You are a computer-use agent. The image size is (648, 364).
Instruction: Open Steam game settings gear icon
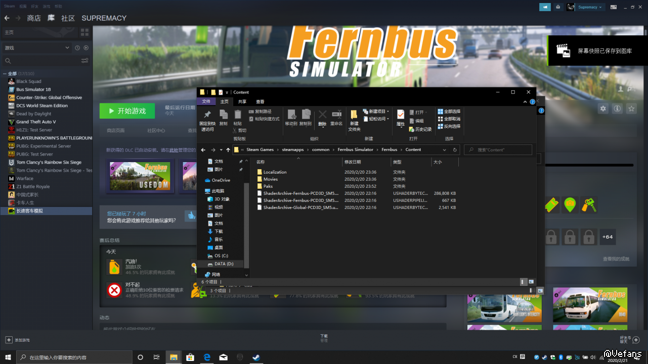(x=602, y=109)
